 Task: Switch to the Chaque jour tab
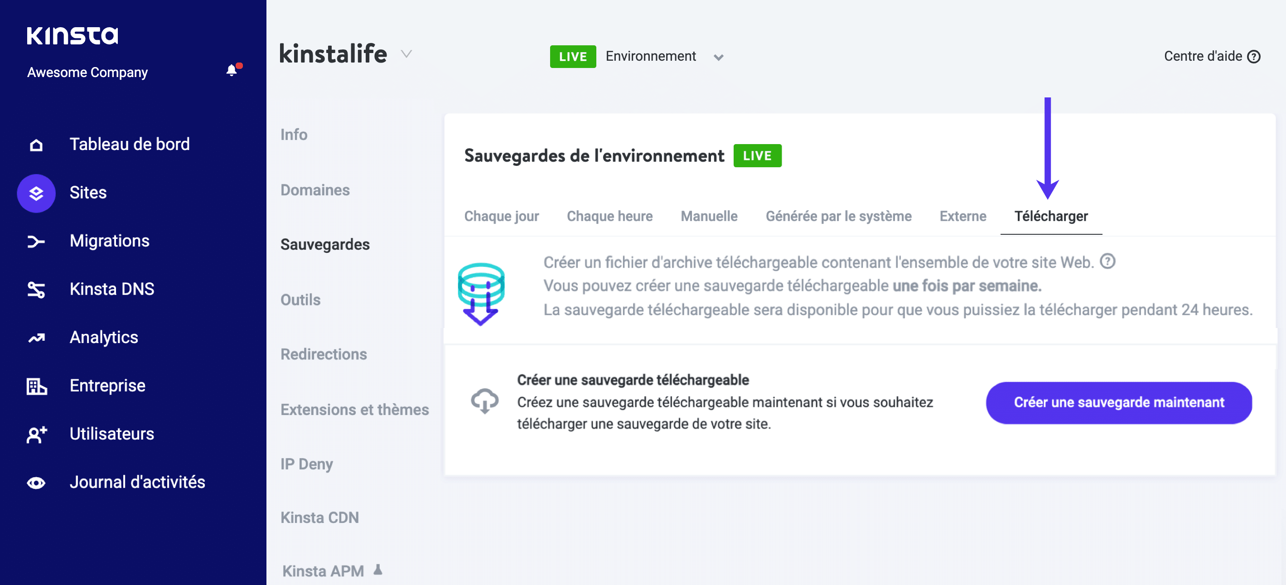[x=502, y=216]
